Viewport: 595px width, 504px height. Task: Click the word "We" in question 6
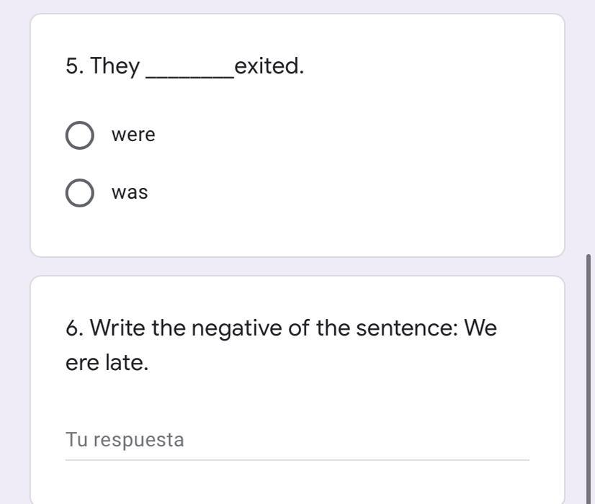pyautogui.click(x=481, y=328)
